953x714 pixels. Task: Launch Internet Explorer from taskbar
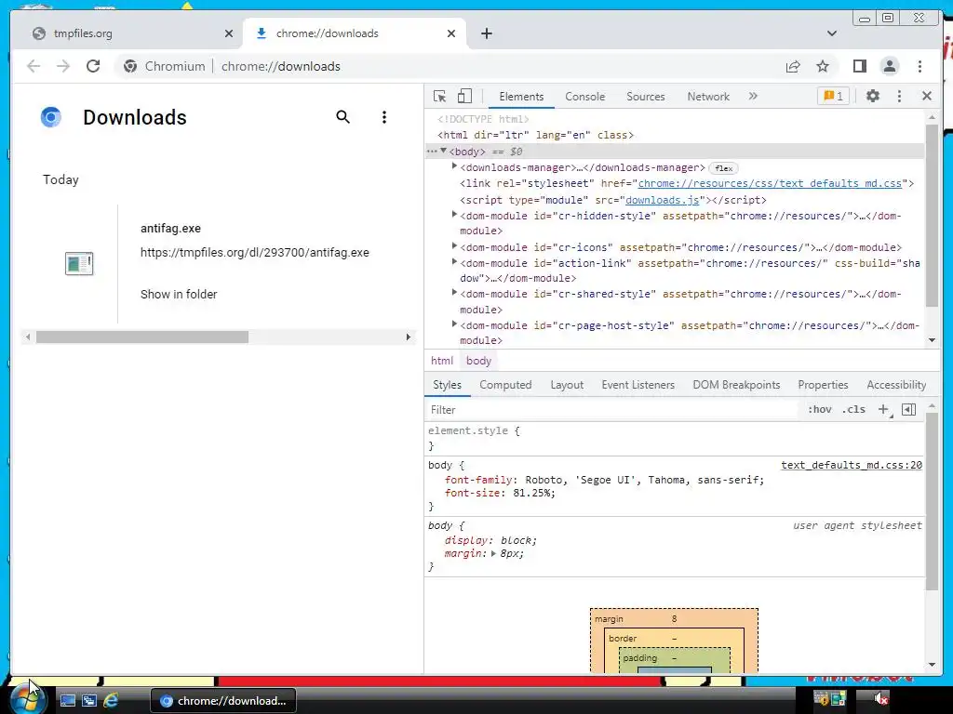pyautogui.click(x=111, y=701)
